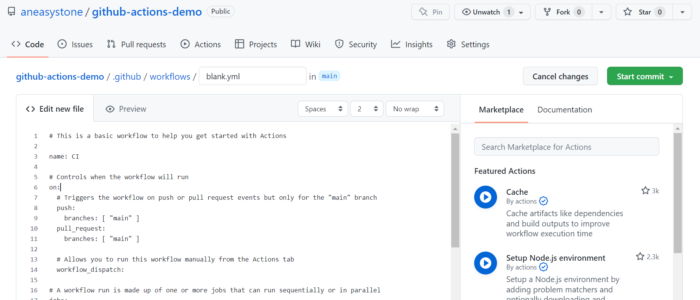Click the Security shield icon
Image resolution: width=700 pixels, height=300 pixels.
(339, 44)
